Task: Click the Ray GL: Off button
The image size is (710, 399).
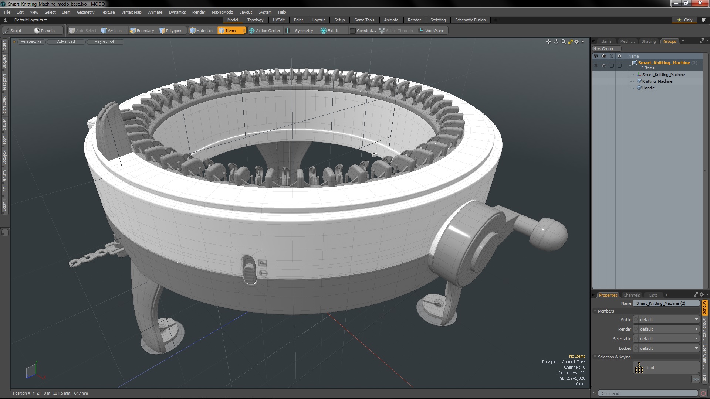Action: [105, 41]
